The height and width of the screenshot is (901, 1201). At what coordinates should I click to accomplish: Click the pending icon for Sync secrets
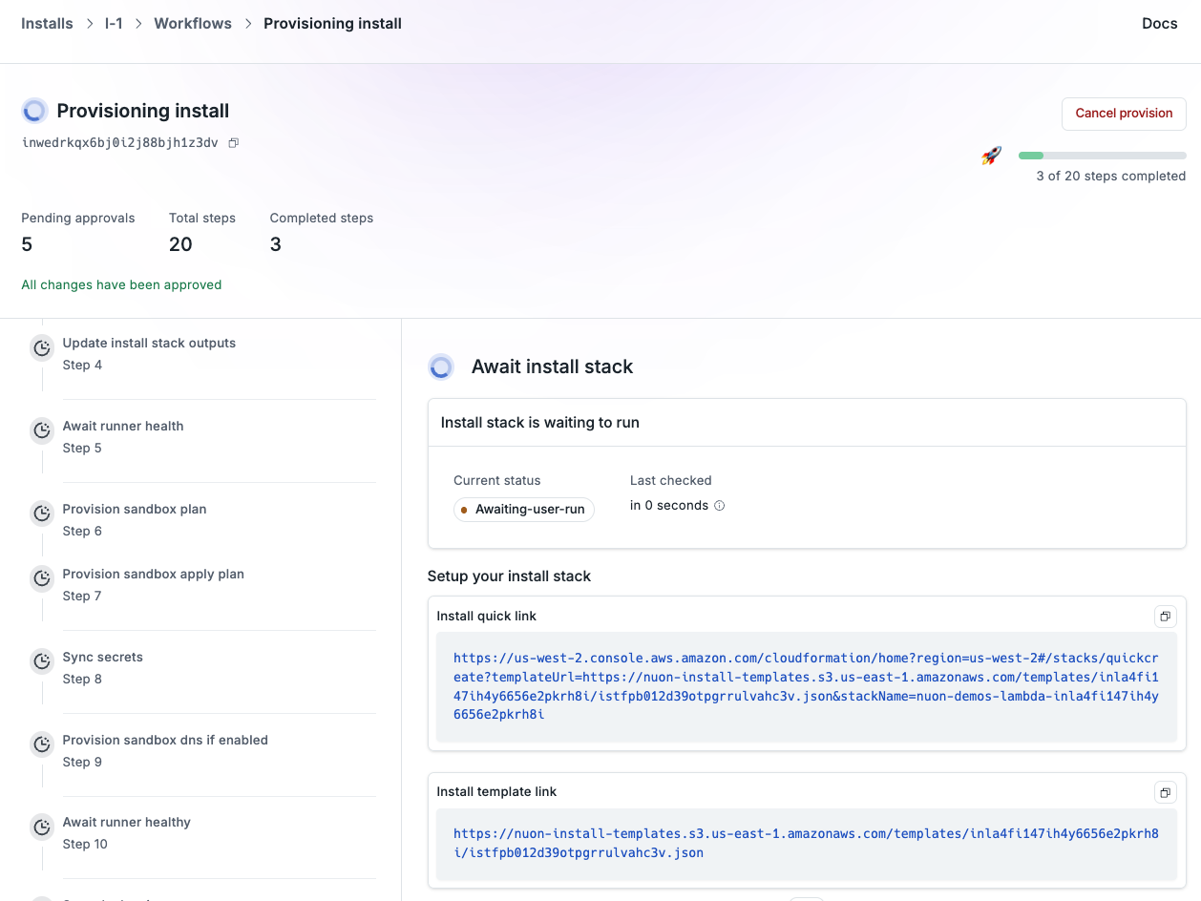click(x=42, y=661)
